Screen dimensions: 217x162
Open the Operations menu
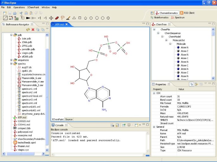click(x=19, y=8)
